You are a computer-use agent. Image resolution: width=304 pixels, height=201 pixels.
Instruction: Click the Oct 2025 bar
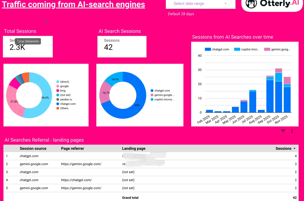point(278,90)
